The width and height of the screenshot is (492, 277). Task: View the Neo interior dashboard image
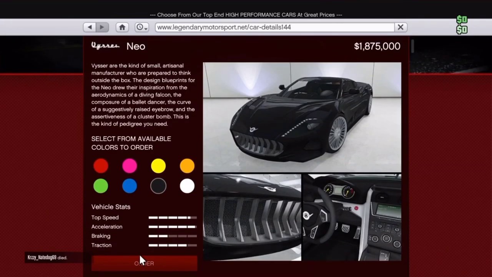coord(352,217)
